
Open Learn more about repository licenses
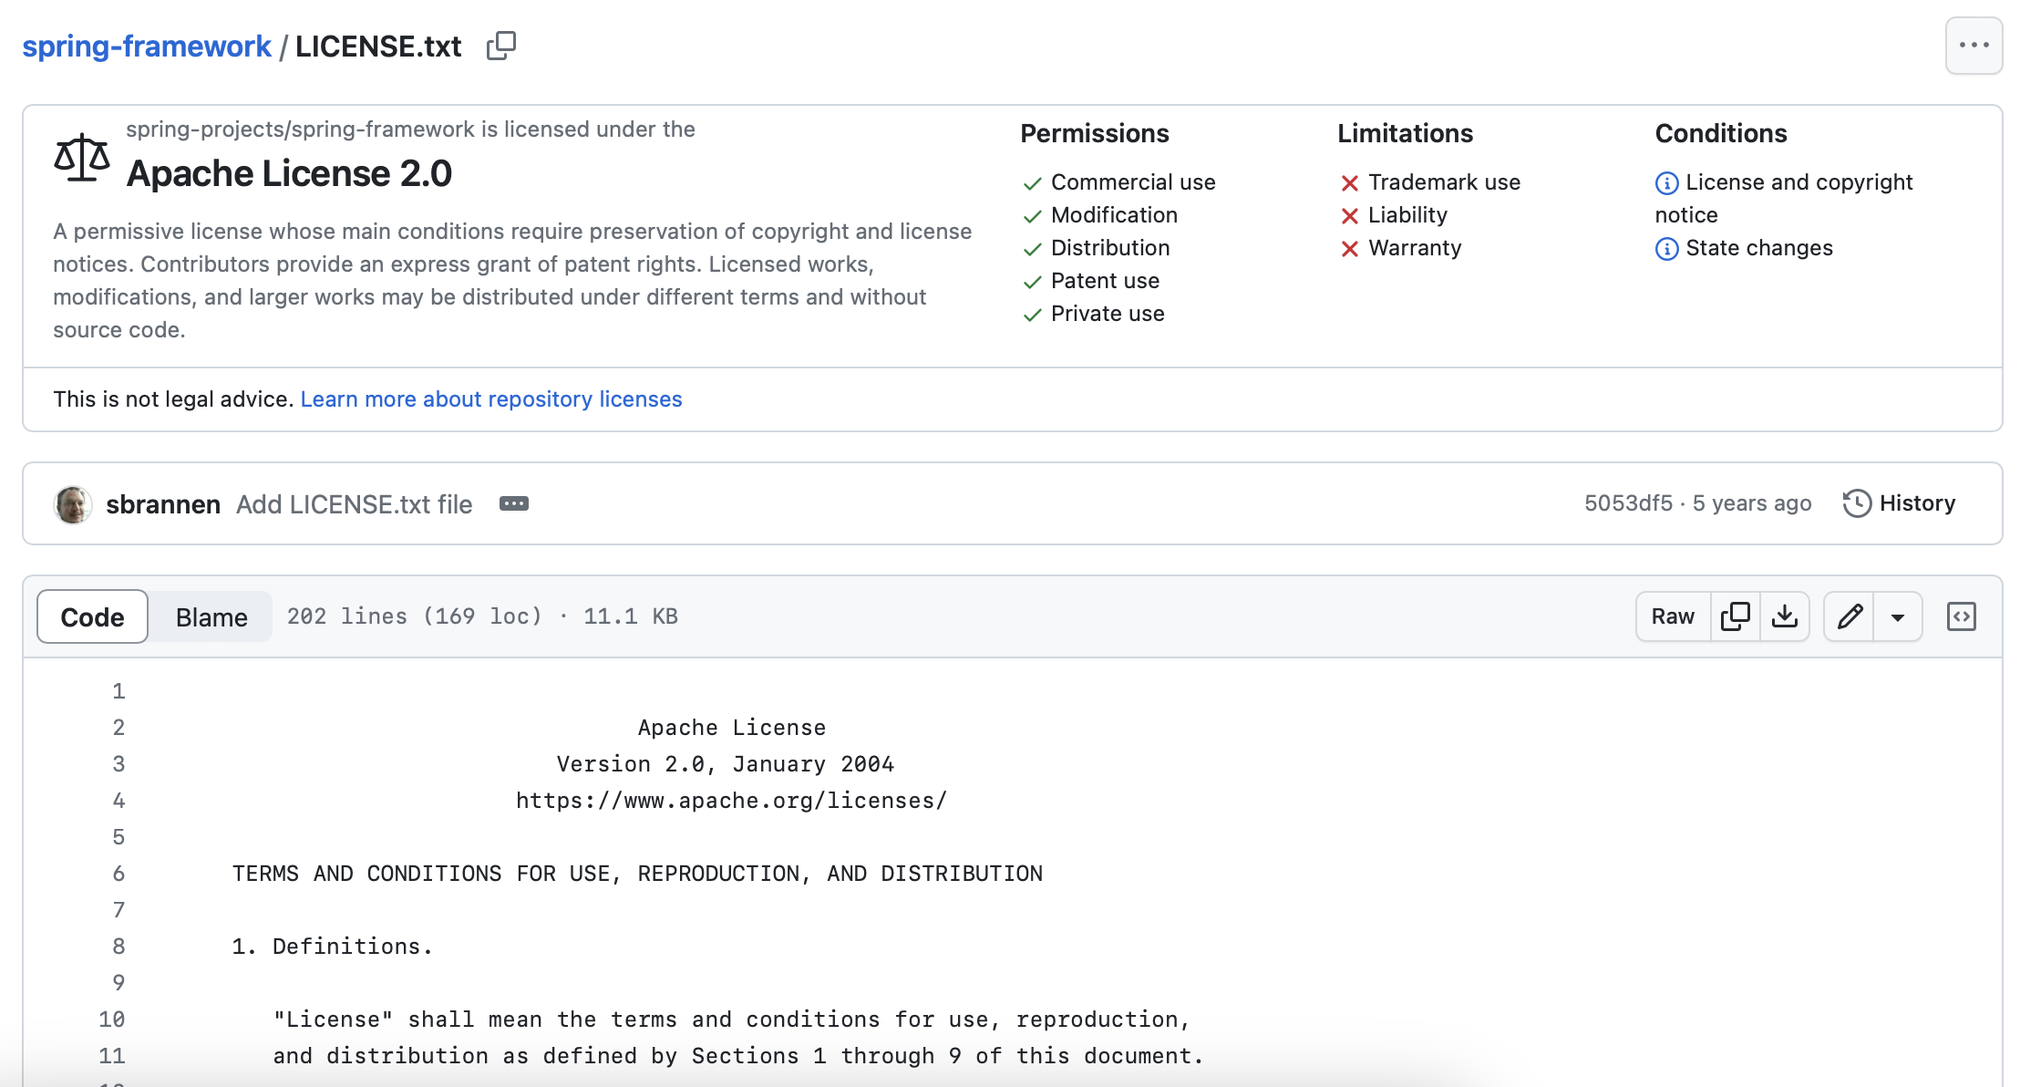pos(490,399)
